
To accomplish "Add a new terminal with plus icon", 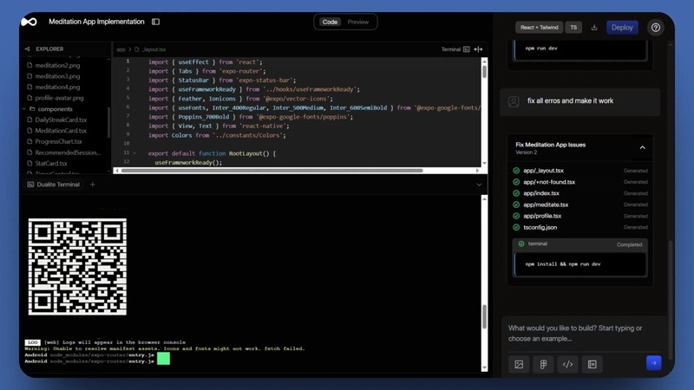I will point(93,185).
